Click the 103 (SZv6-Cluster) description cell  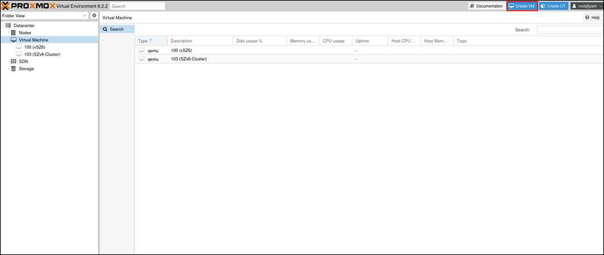[x=200, y=59]
